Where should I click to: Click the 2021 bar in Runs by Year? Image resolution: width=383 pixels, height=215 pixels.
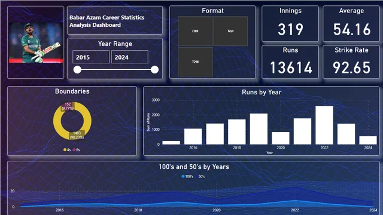pos(302,131)
